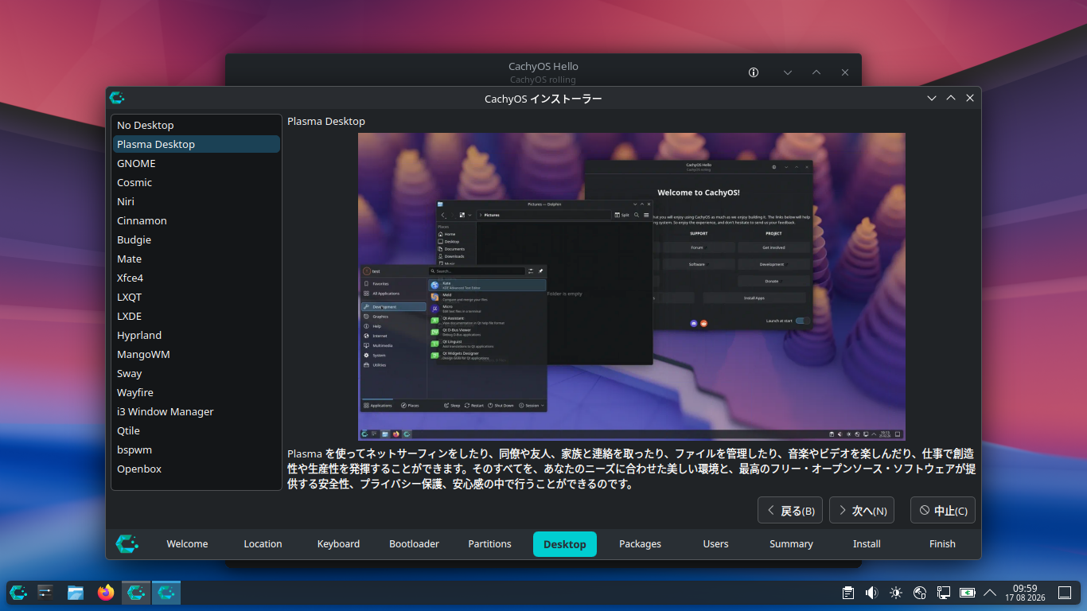
Task: Select the Cinnamon desktop option
Action: (196, 220)
